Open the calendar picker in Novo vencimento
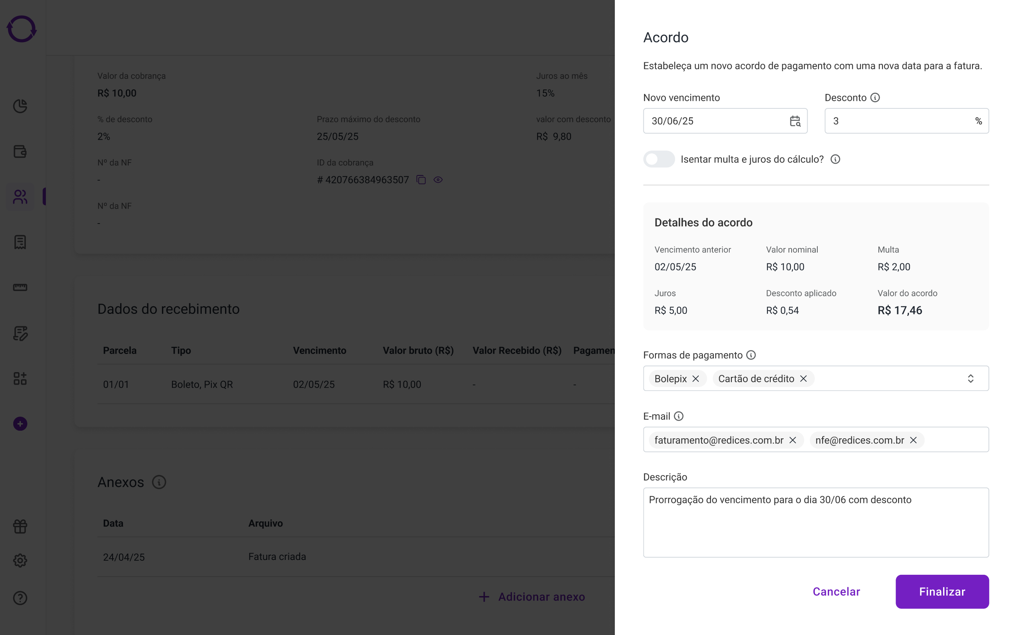The image size is (1011, 635). (795, 121)
